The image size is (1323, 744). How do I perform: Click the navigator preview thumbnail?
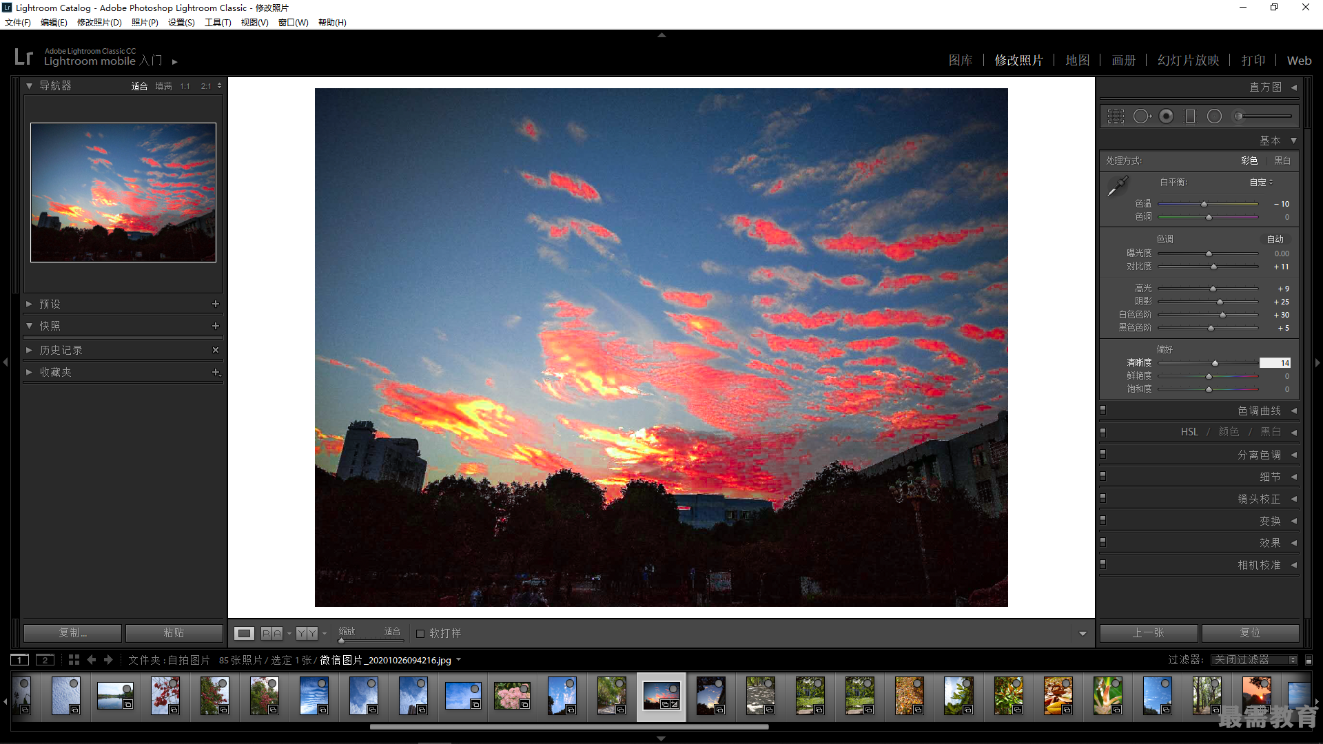123,193
